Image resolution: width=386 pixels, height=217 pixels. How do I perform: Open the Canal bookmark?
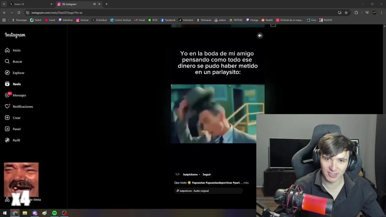tap(50, 20)
